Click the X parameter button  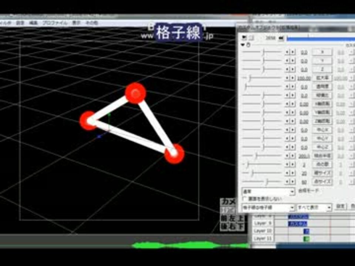tap(322, 52)
